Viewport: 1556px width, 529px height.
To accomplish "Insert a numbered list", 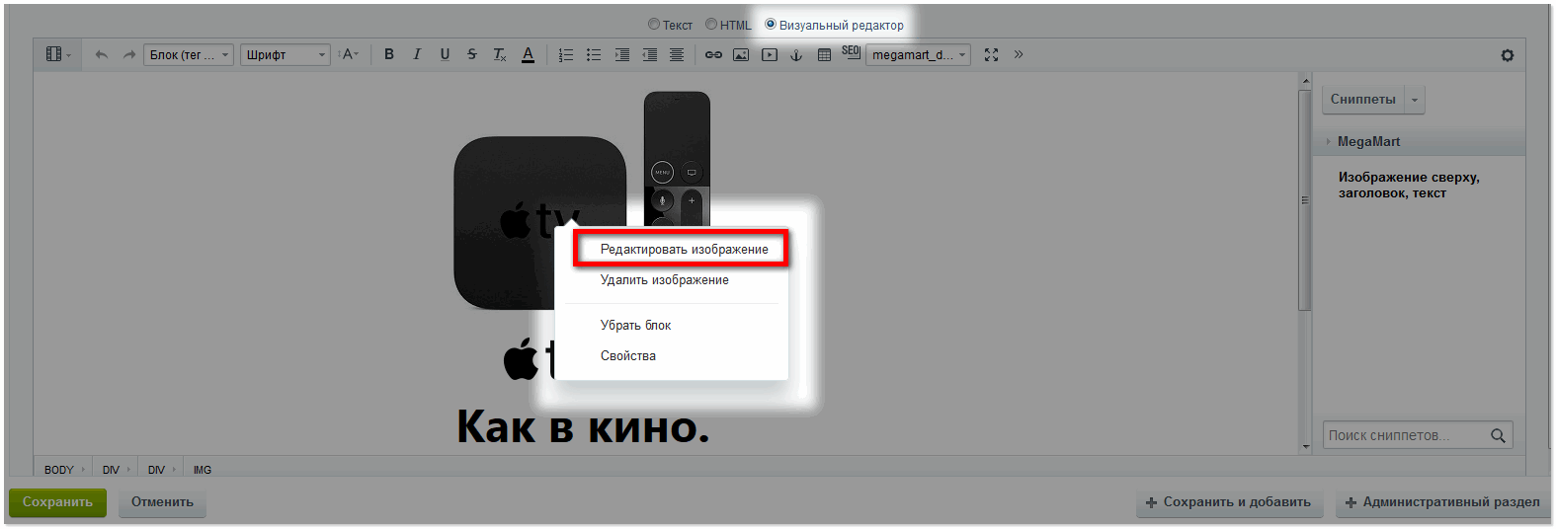I will (566, 54).
